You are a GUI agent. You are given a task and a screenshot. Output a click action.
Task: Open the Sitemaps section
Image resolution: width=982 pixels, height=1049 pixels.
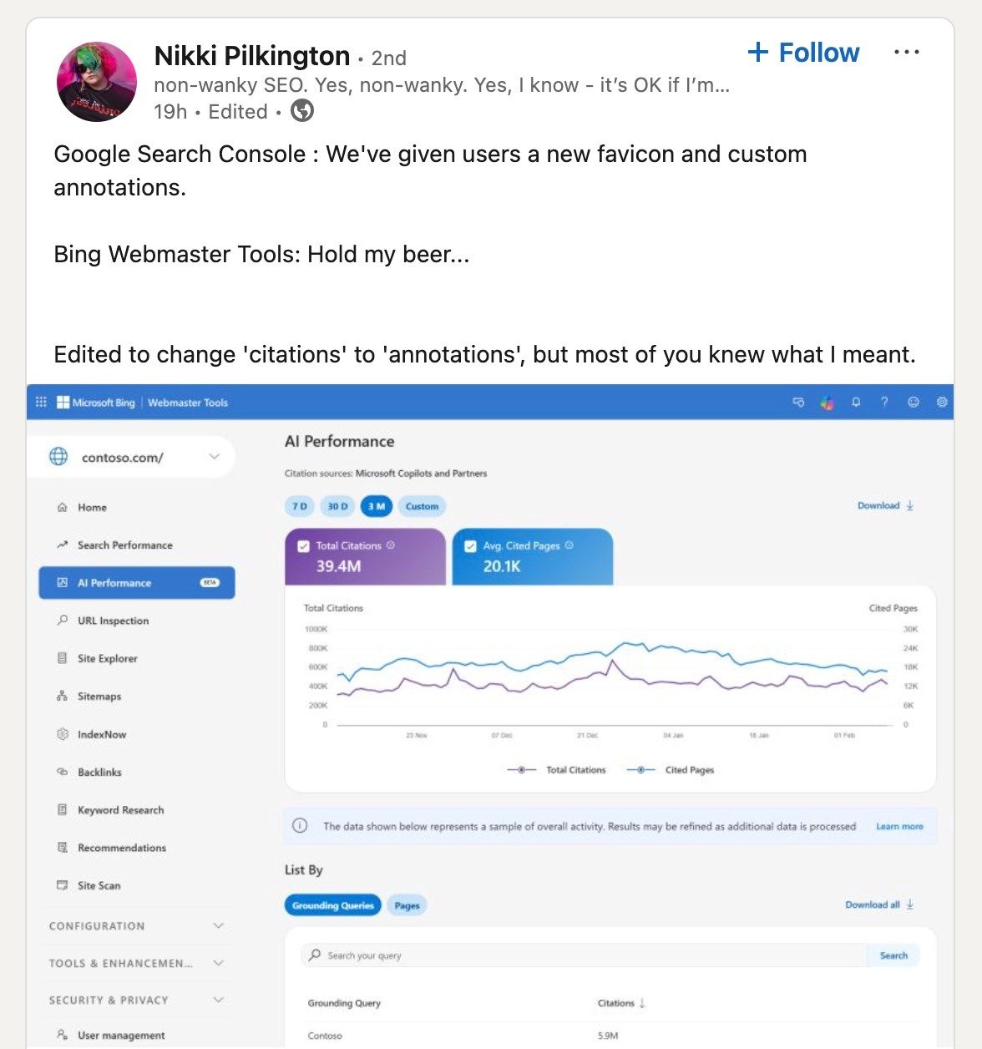coord(99,696)
